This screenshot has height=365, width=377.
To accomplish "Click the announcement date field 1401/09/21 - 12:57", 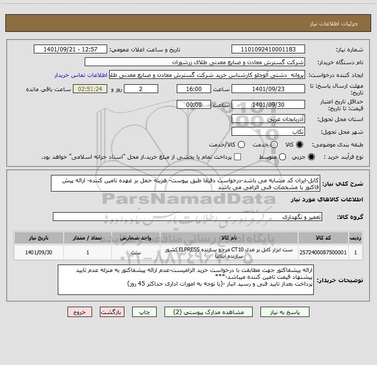I will coord(71,49).
